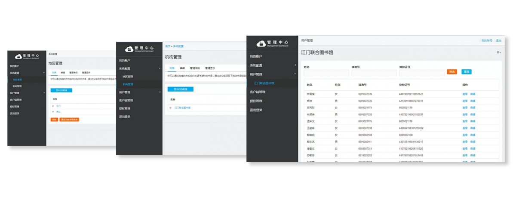Open 授权管理 in right panel sidebar
Image resolution: width=516 pixels, height=206 pixels.
(256, 101)
